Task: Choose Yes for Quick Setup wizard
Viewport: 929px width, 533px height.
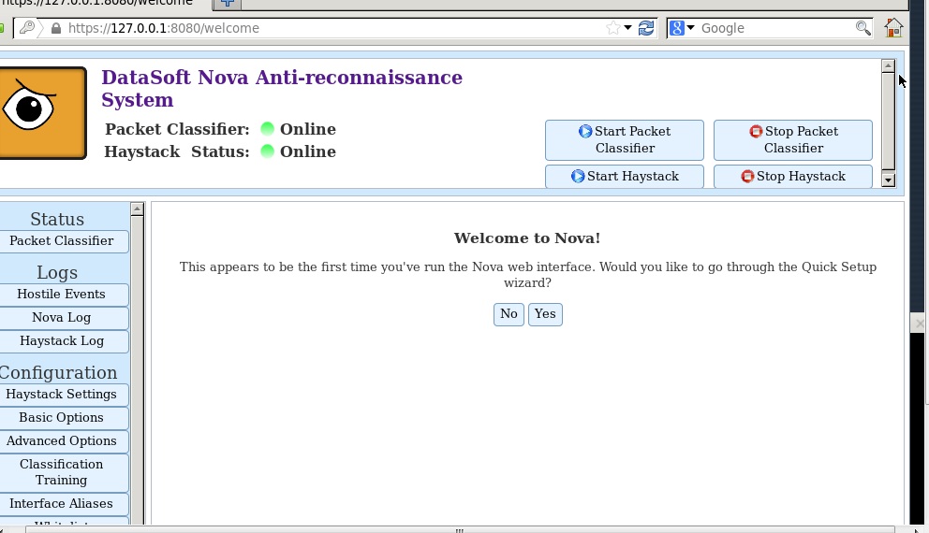Action: tap(545, 314)
